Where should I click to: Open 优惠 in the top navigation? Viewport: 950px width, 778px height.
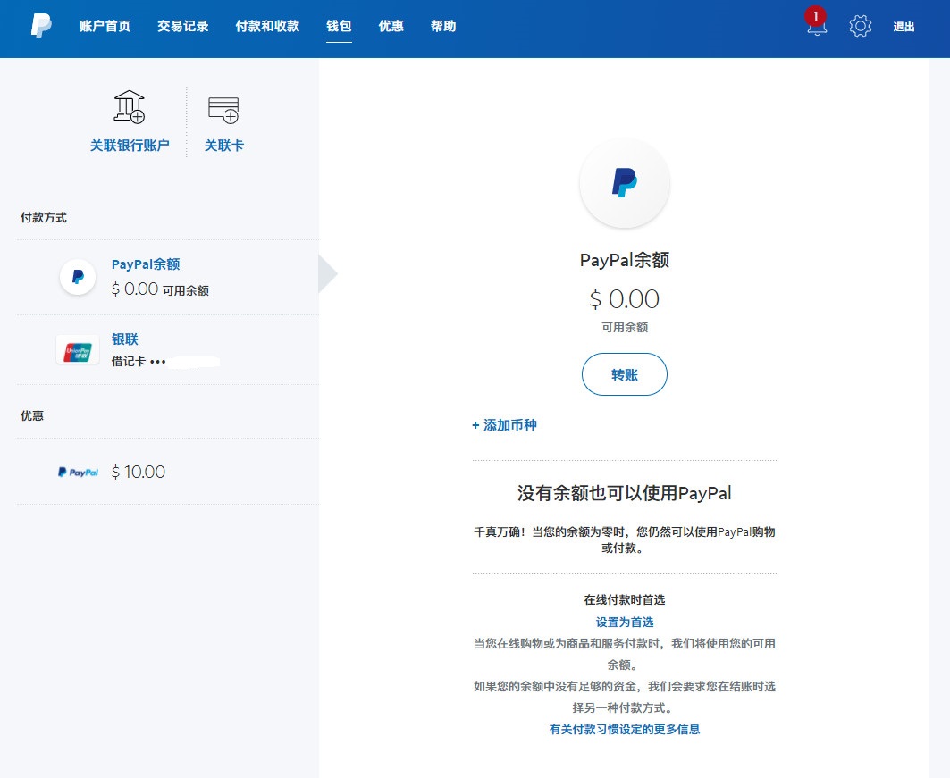pos(391,26)
